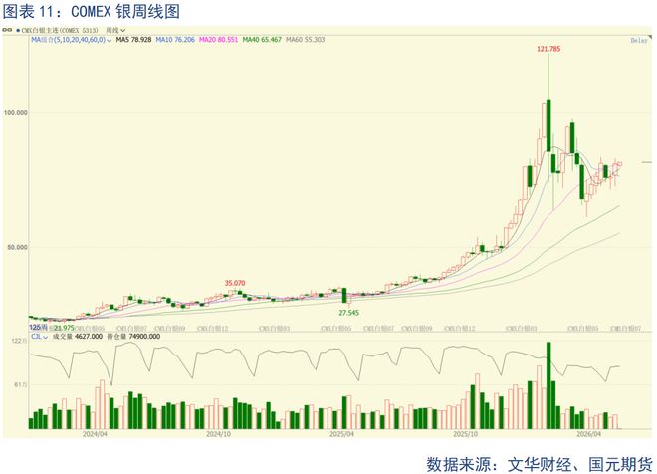
Task: Open the CJL volume indicator dropdown
Action: pos(39,337)
